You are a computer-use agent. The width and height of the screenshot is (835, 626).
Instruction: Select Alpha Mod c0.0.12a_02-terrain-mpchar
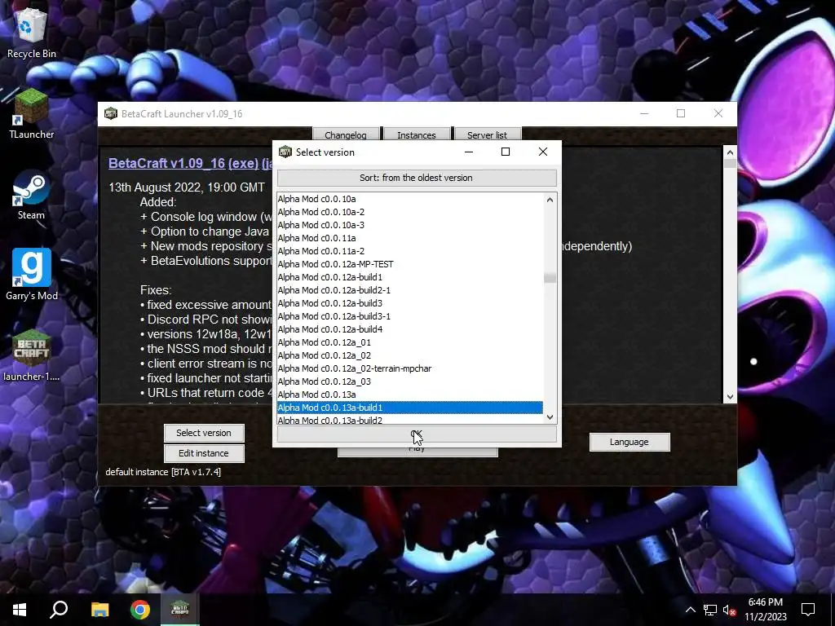tap(410, 368)
